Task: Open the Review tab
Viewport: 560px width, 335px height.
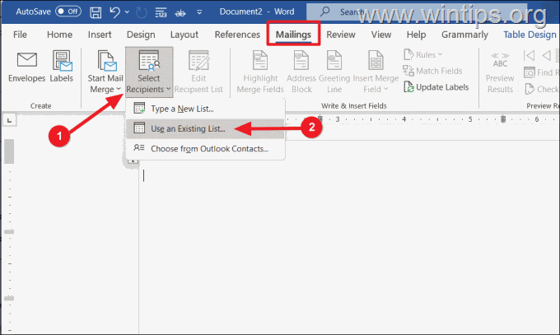Action: coord(341,35)
